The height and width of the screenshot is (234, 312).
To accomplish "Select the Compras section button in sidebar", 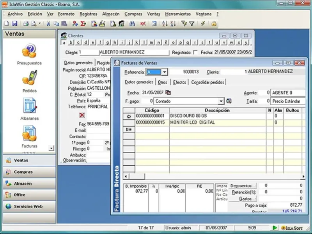I will pos(29,172).
